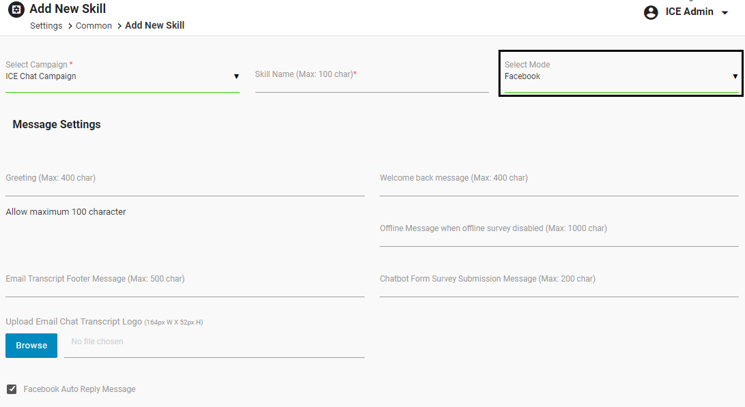The image size is (745, 407).
Task: Click the ICE Admin user avatar icon
Action: click(x=651, y=12)
